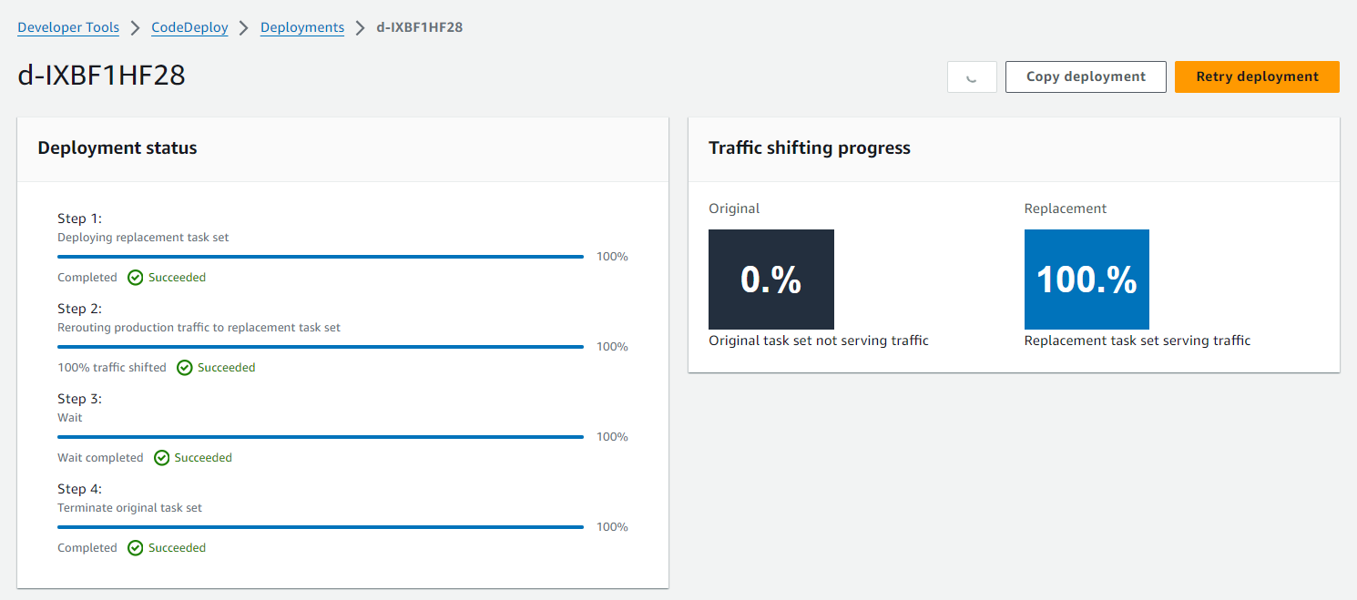Click Step 1 succeeded checkmark icon
Screen dimensions: 1357x600
[x=136, y=278]
